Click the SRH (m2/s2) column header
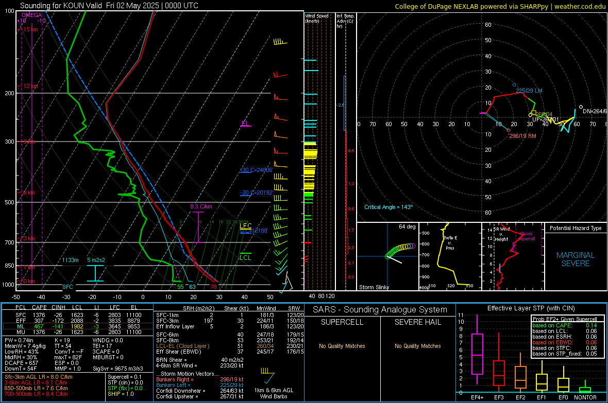Screen dimensions: 608x403 pyautogui.click(x=198, y=308)
